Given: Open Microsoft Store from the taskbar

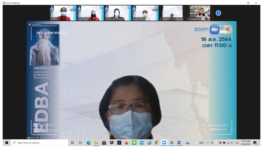Looking at the screenshot, I should click(104, 143).
